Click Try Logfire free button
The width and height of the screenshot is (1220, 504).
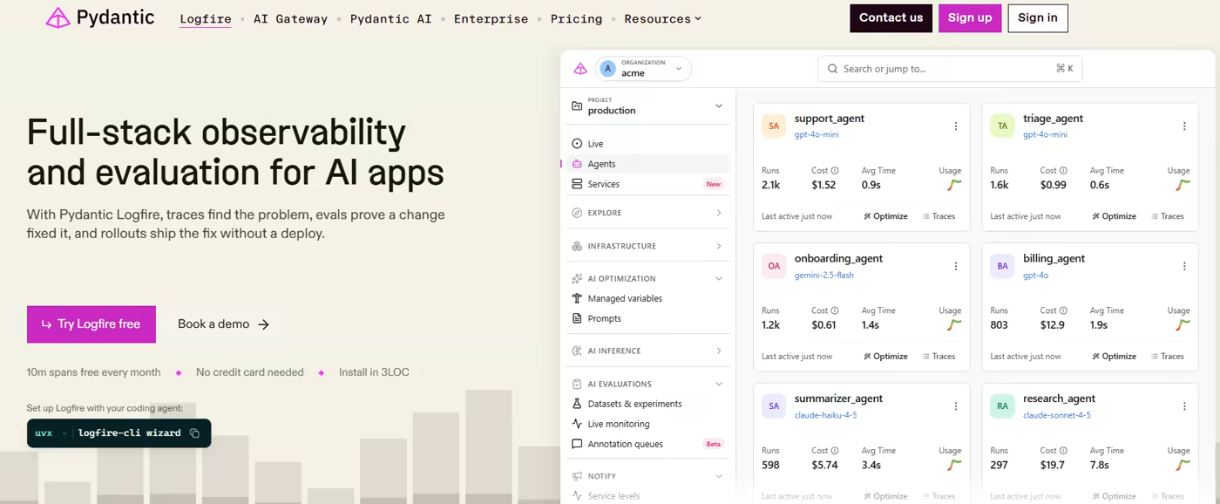tap(91, 324)
